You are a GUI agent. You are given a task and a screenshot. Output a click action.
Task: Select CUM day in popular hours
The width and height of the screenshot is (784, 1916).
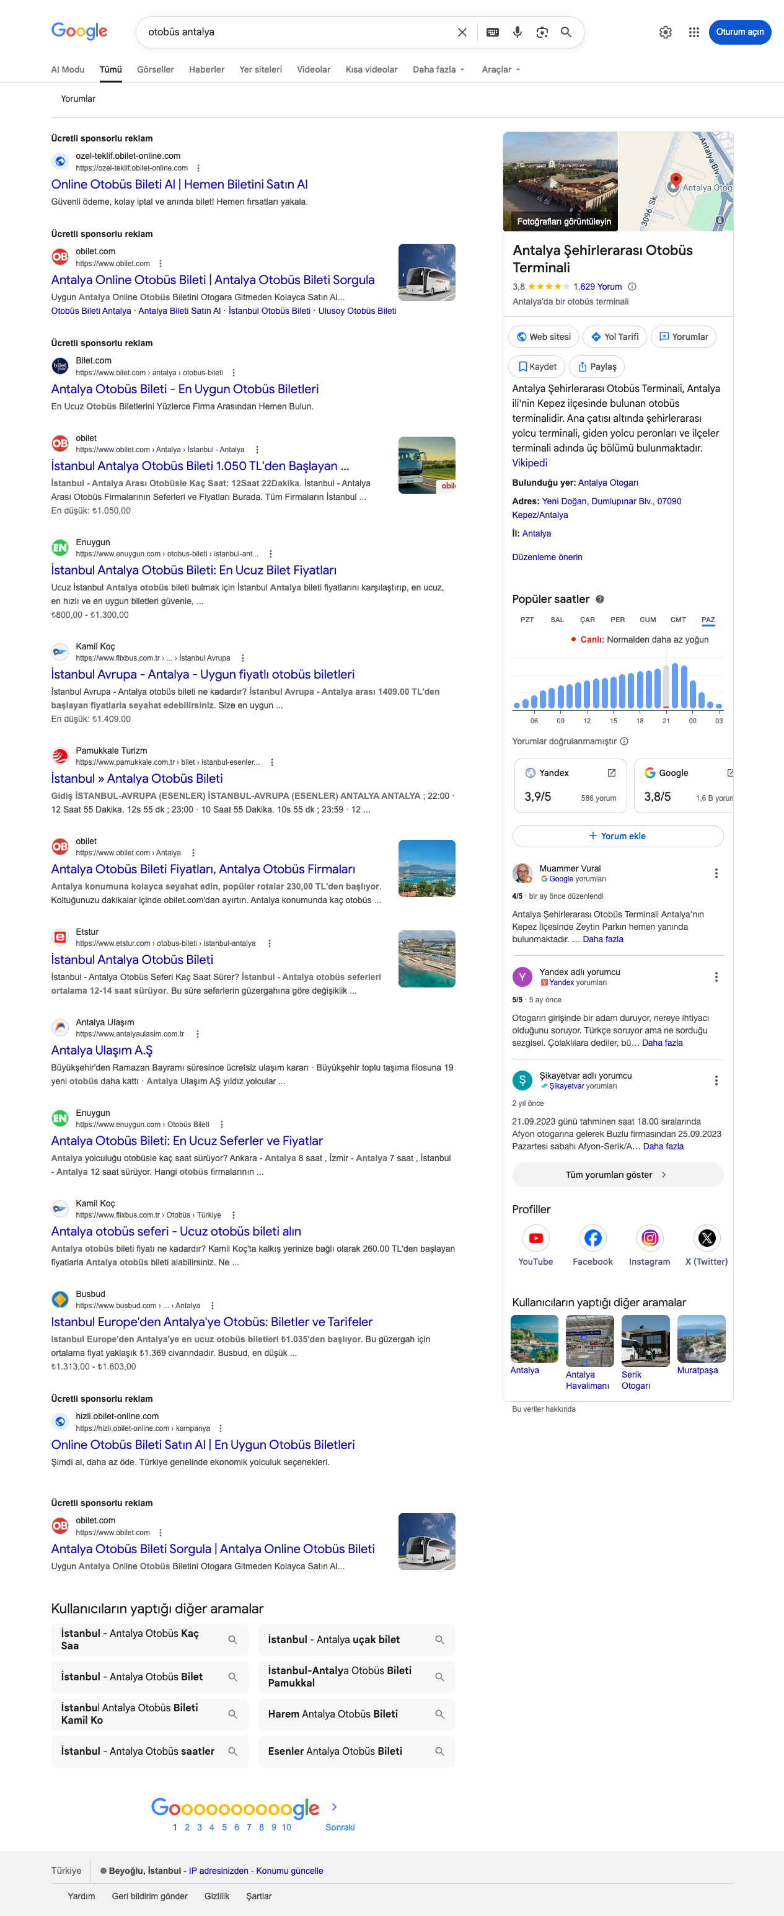pos(648,620)
